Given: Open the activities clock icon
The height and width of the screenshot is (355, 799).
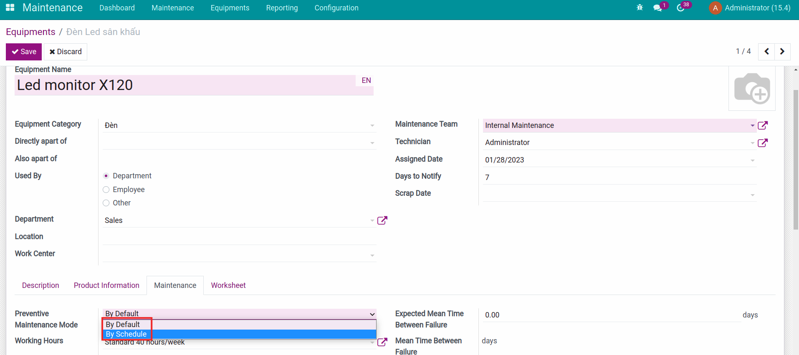Looking at the screenshot, I should click(680, 8).
